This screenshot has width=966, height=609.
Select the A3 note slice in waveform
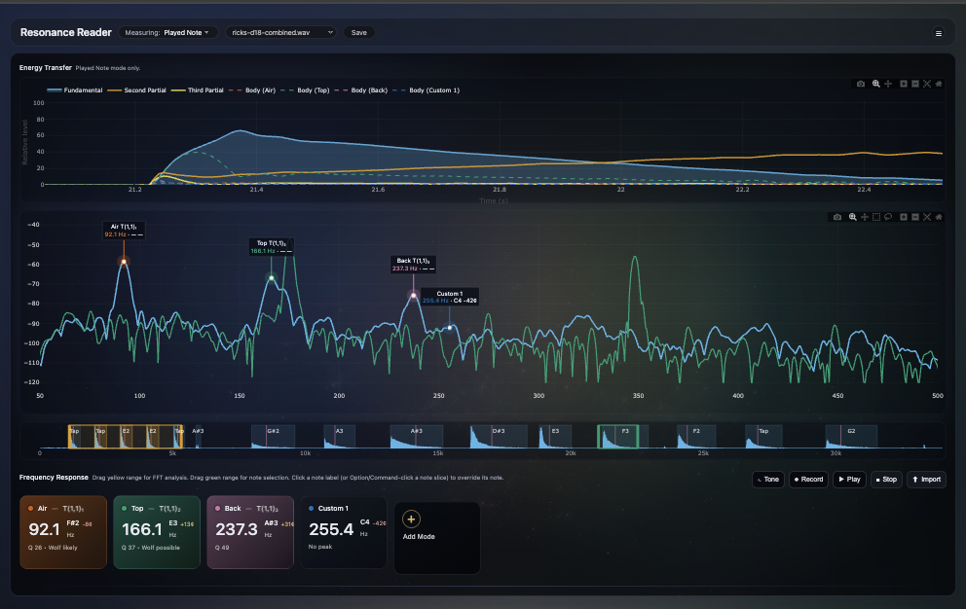[x=340, y=437]
